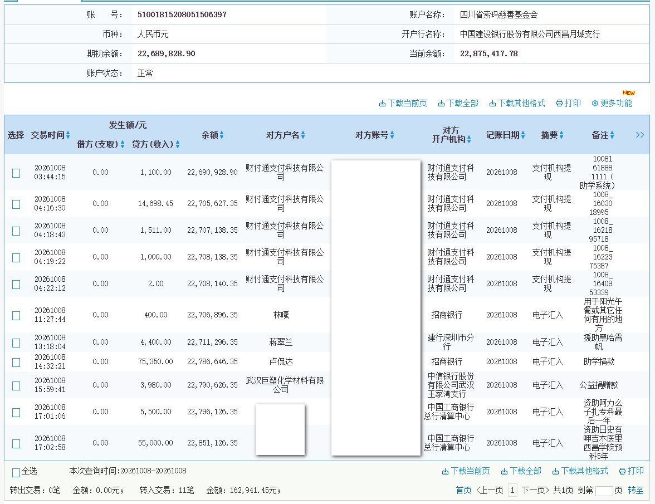Check the 04:16:30 transaction row checkbox

pyautogui.click(x=16, y=204)
